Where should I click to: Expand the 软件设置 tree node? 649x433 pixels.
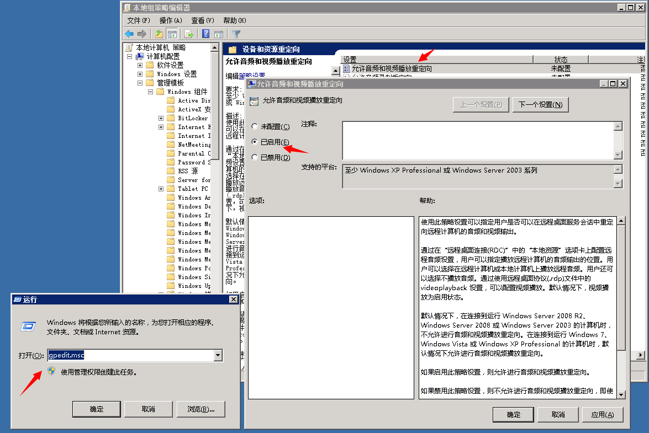pos(140,65)
